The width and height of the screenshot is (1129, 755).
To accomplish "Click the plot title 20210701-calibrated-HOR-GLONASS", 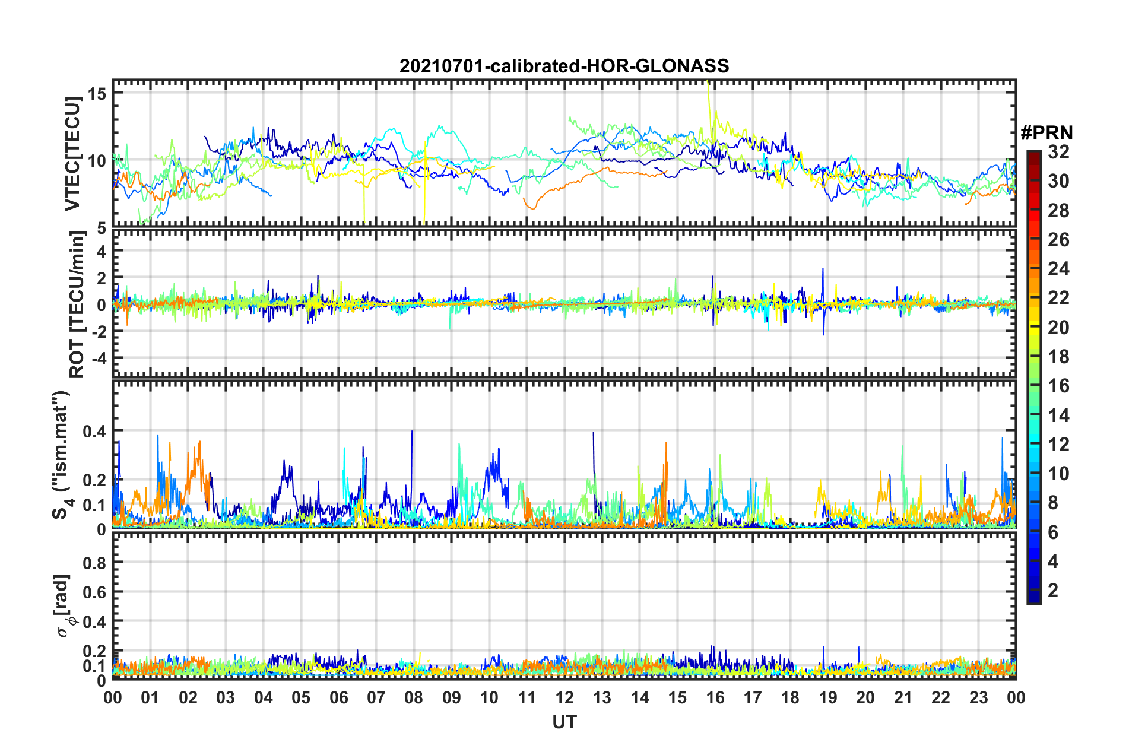I will [x=564, y=65].
